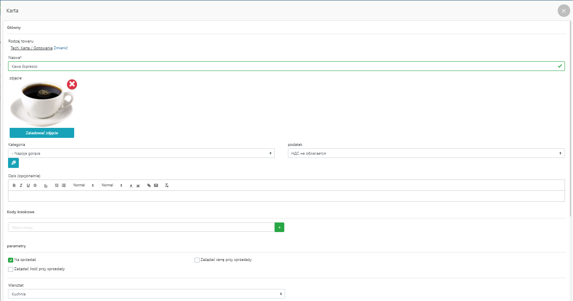
Task: Pick text color in description toolbar
Action: click(131, 186)
